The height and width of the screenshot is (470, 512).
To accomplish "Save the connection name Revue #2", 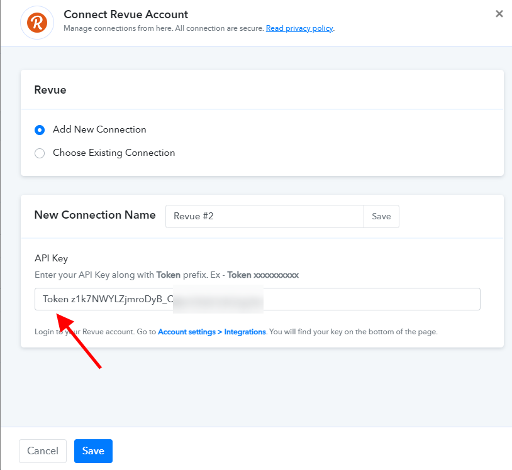I will (381, 216).
